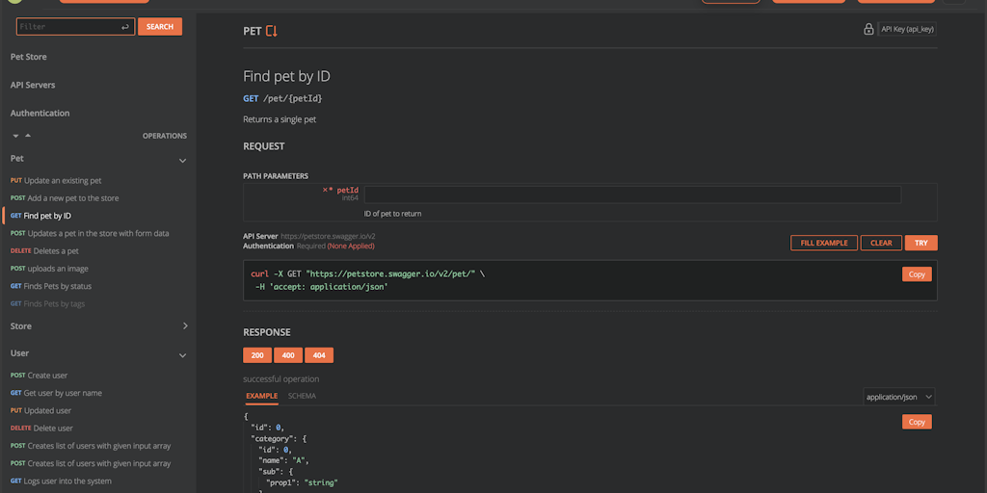Click the Find pet by ID heading
Viewport: 987px width, 493px height.
pyautogui.click(x=287, y=77)
